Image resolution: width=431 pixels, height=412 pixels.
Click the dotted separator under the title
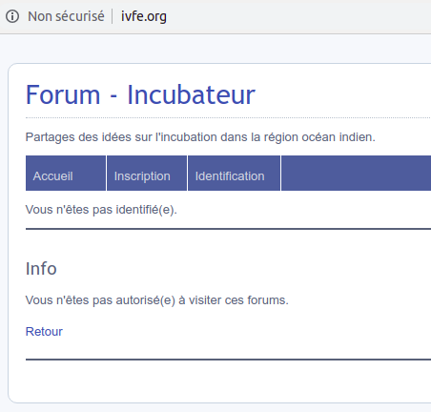(228, 117)
